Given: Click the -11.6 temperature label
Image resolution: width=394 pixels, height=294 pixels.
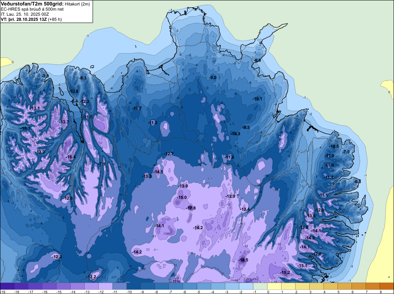Looking at the screenshot, I should pyautogui.click(x=229, y=157).
